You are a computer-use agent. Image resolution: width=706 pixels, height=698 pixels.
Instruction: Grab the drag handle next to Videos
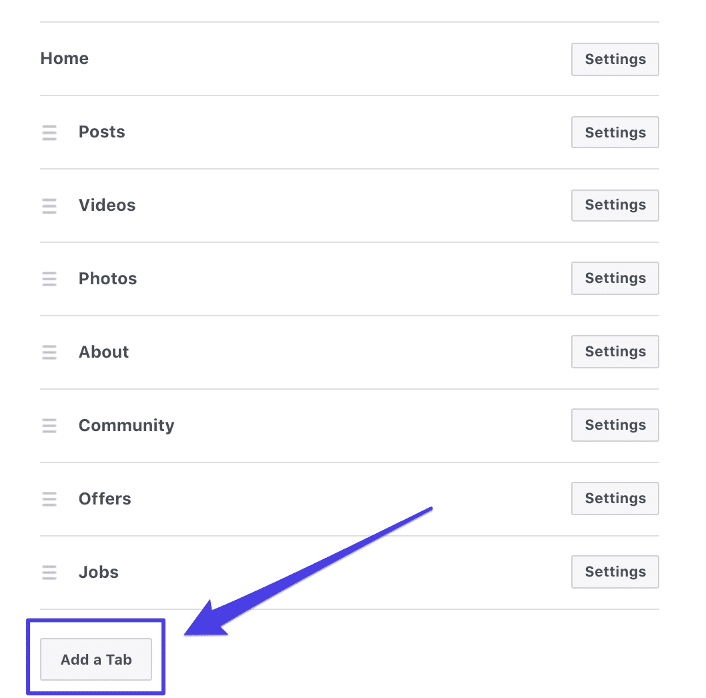49,206
